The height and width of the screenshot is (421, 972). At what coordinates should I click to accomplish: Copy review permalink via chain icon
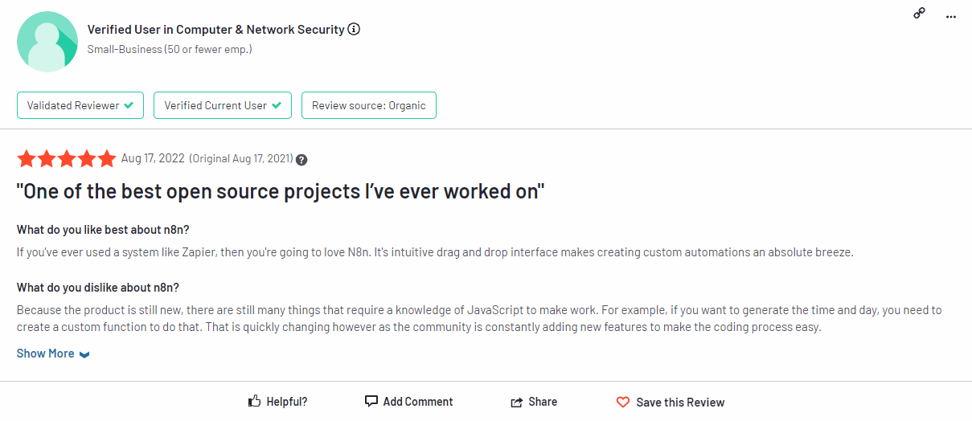pos(919,14)
